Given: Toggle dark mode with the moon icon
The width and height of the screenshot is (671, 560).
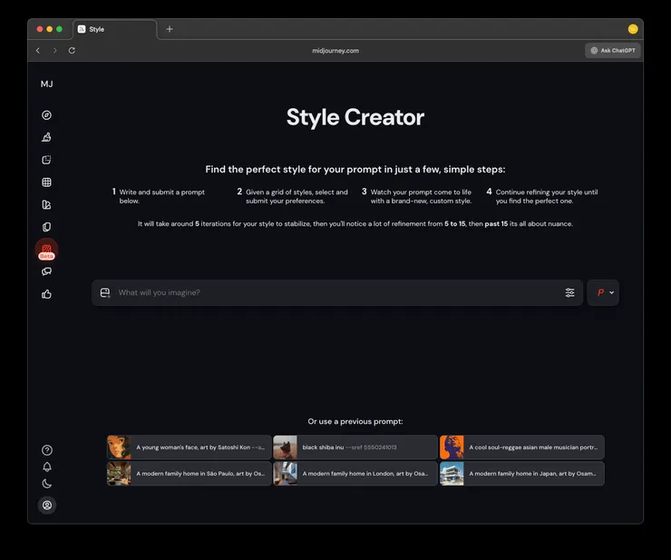Looking at the screenshot, I should pyautogui.click(x=47, y=484).
